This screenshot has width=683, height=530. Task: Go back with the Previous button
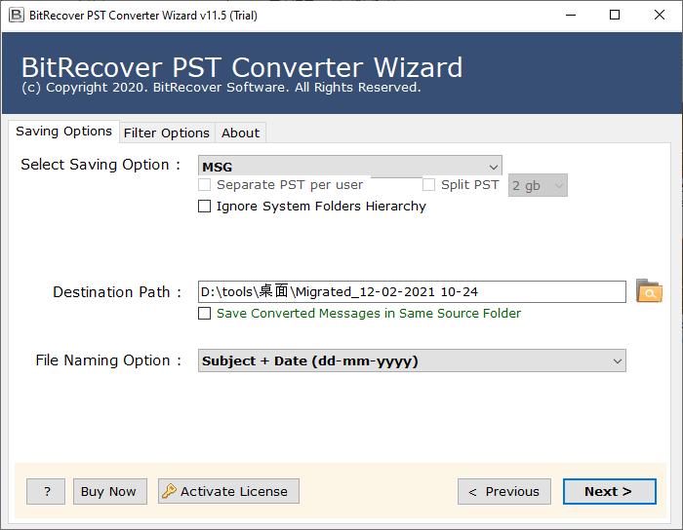pyautogui.click(x=504, y=492)
